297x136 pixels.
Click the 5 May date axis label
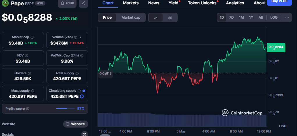(x=181, y=131)
